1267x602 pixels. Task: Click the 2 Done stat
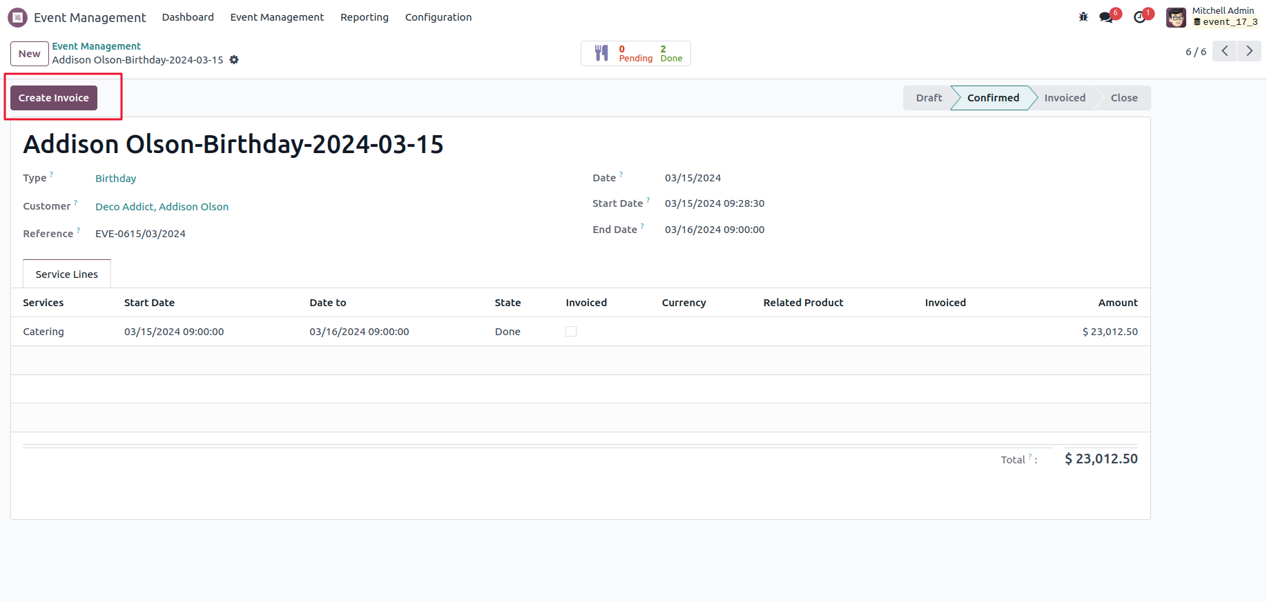[671, 54]
